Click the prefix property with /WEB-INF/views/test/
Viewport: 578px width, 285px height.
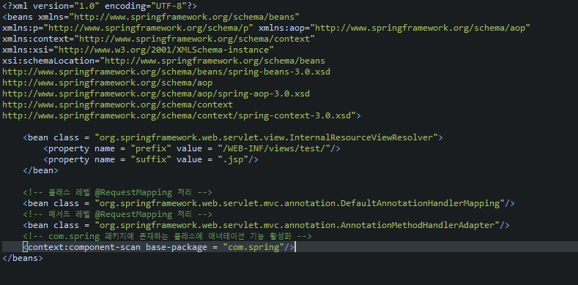192,148
